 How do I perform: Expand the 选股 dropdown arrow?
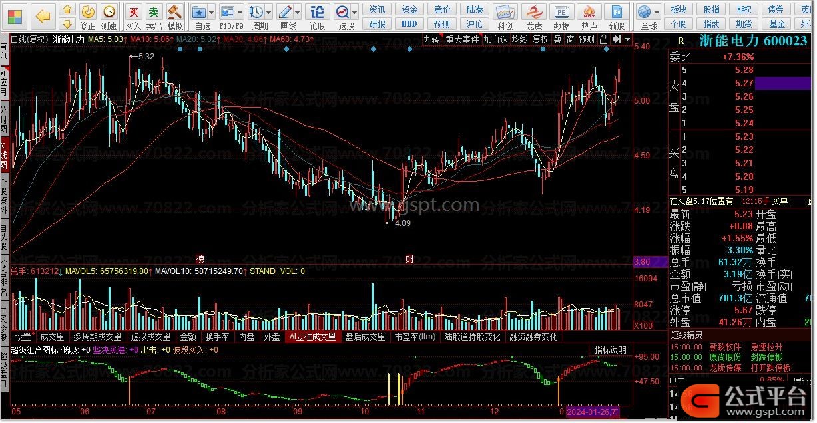coord(356,12)
